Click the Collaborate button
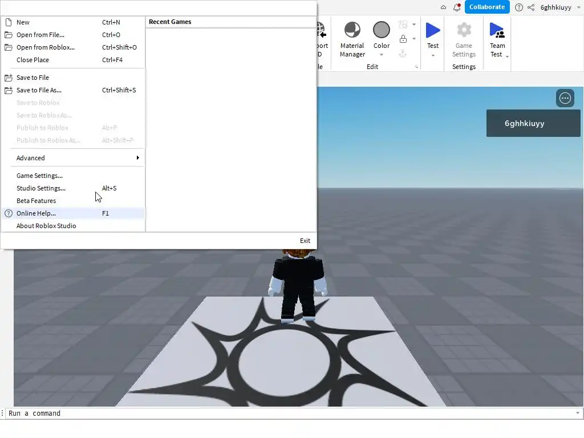Viewport: 584px width, 438px height. pyautogui.click(x=487, y=7)
